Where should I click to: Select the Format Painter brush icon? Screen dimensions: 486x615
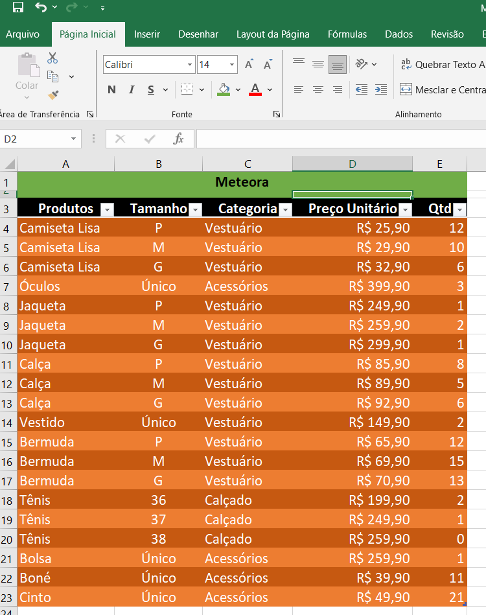(x=53, y=95)
